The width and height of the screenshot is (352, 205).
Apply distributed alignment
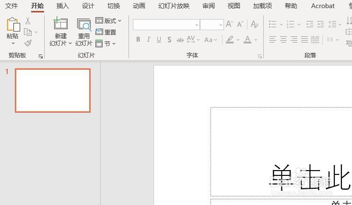[315, 40]
